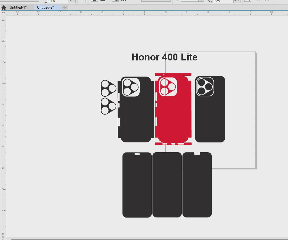Select the upper triangular camera ring cutout

pyautogui.click(x=108, y=88)
